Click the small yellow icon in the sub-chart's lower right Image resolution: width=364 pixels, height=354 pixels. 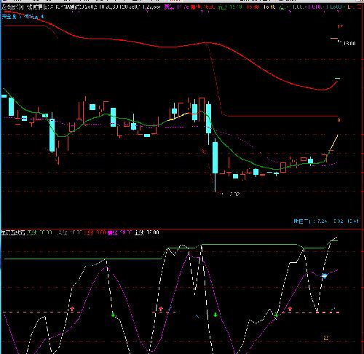coord(326,337)
